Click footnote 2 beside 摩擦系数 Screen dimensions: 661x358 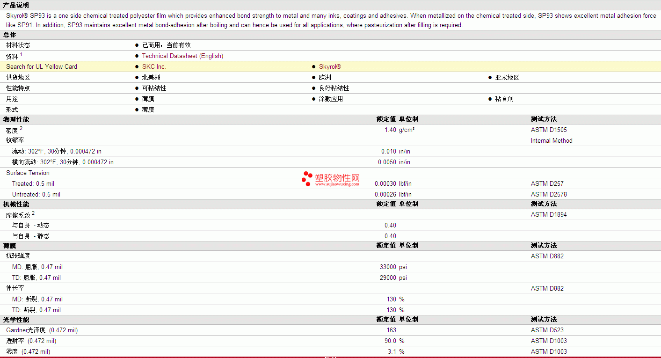coord(33,213)
